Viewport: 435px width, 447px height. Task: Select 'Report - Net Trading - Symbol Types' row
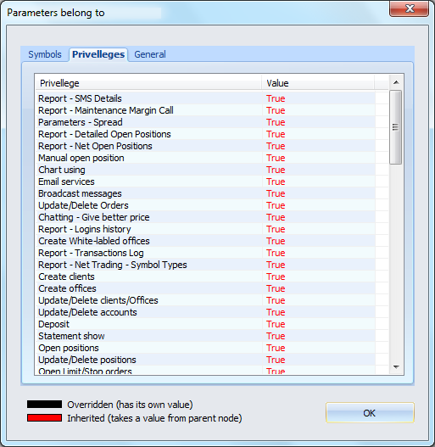pyautogui.click(x=205, y=265)
